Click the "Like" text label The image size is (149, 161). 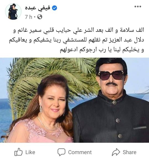(30, 152)
